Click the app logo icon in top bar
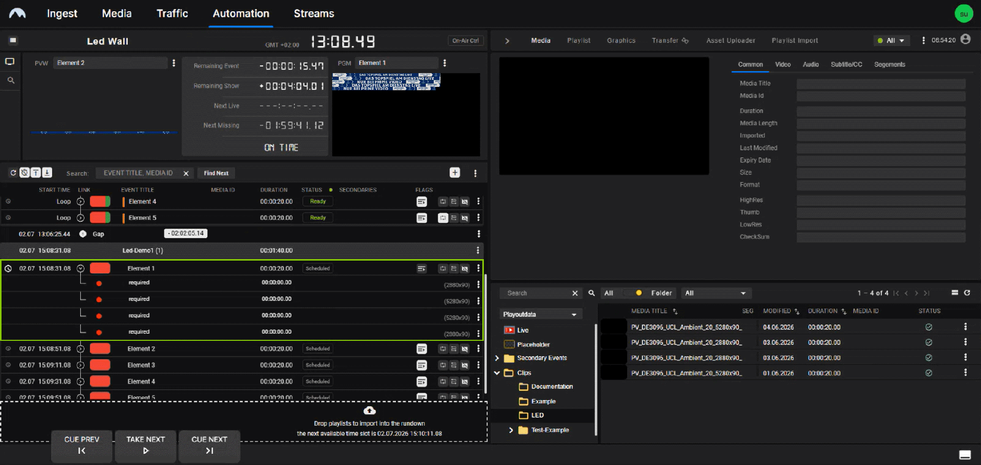This screenshot has width=981, height=465. click(x=17, y=13)
